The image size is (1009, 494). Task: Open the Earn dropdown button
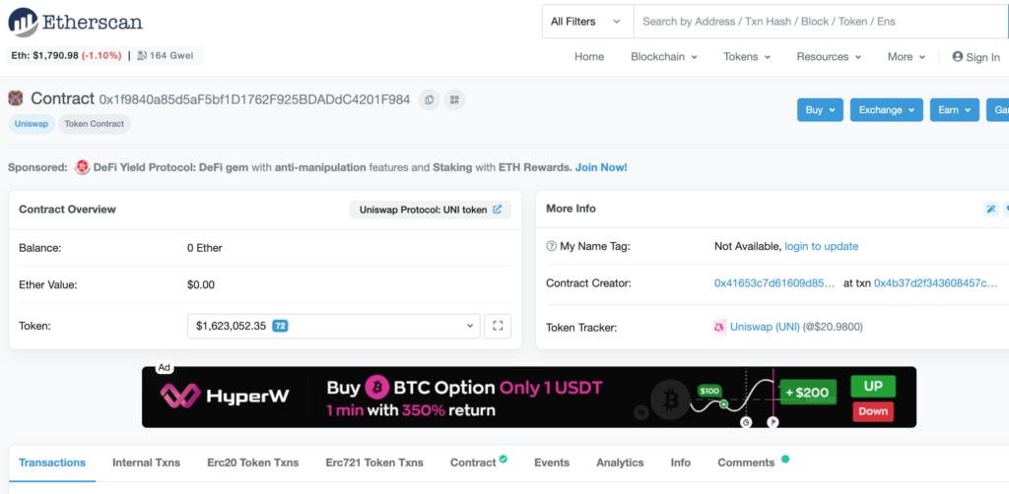tap(954, 110)
